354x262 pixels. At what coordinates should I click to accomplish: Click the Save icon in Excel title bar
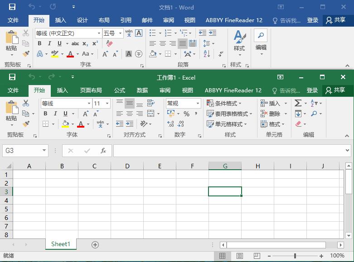click(x=12, y=77)
